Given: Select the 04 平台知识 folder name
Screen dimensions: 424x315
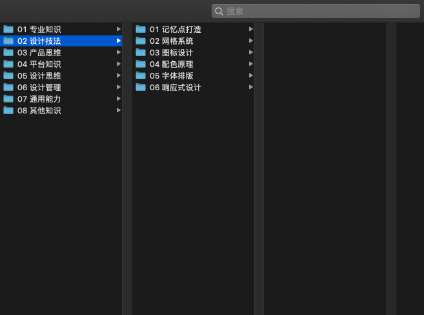Looking at the screenshot, I should (x=39, y=64).
